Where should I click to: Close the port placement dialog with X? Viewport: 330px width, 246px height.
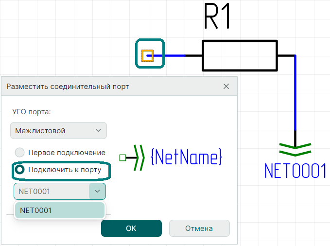click(x=226, y=87)
